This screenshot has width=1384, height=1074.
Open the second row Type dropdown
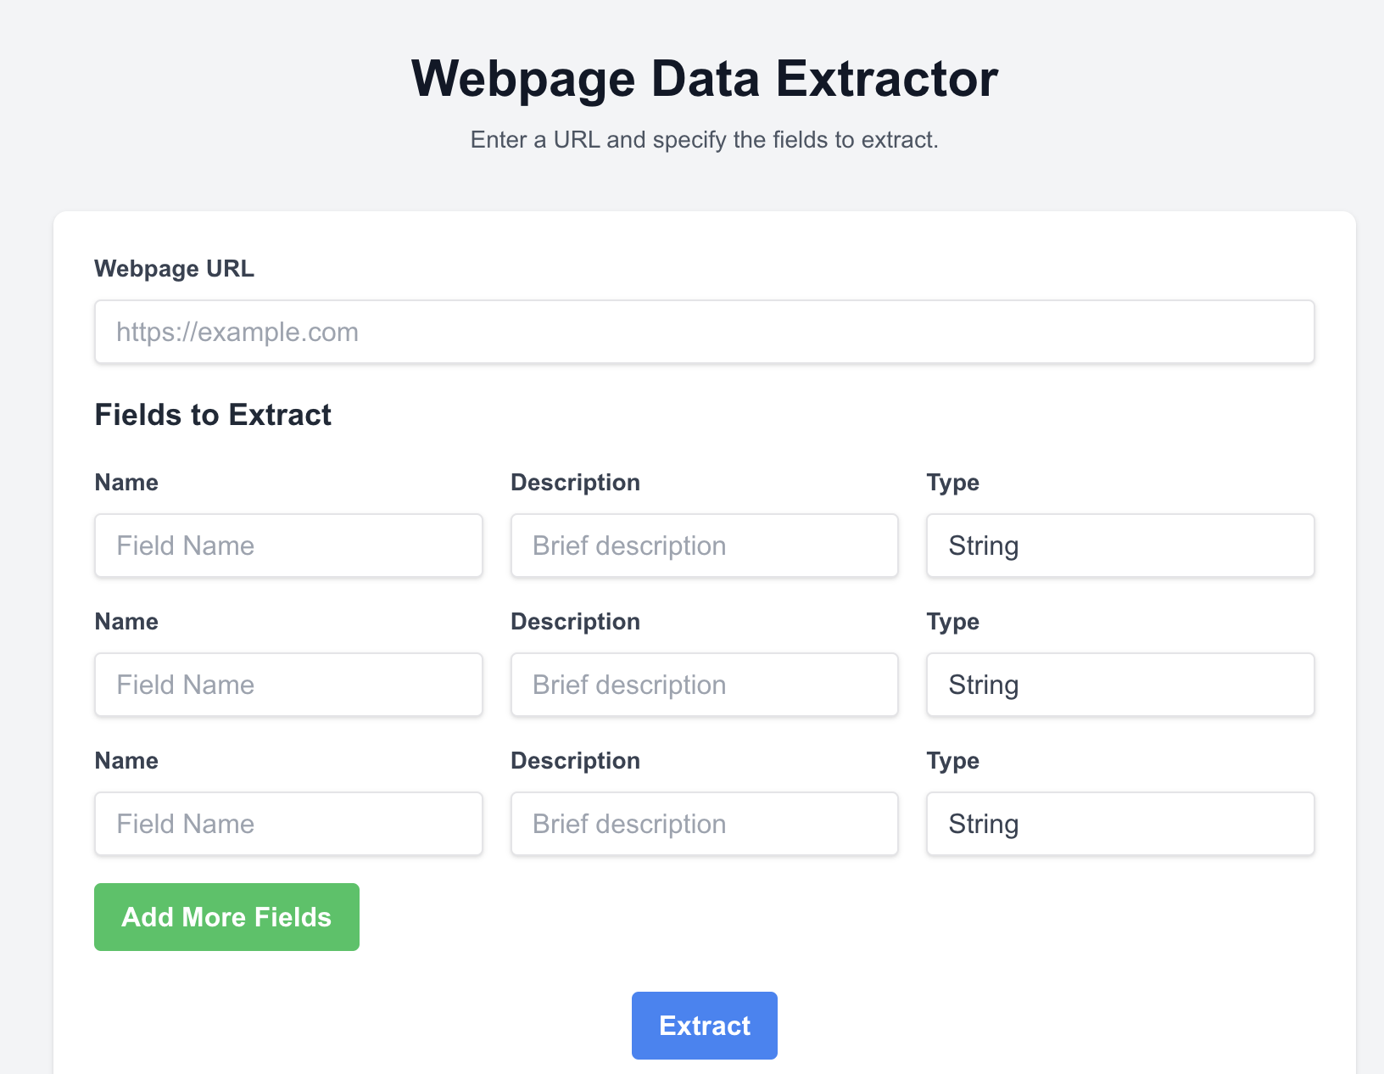[1119, 685]
